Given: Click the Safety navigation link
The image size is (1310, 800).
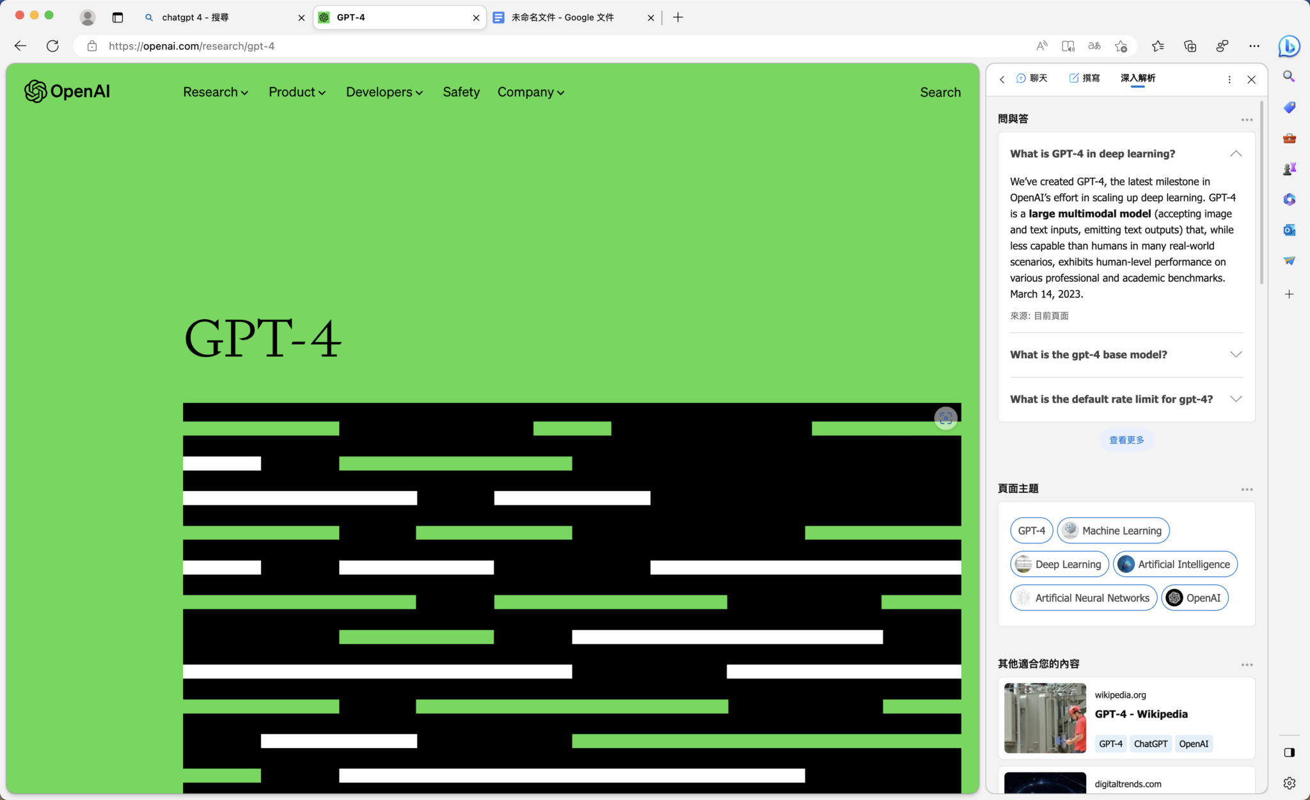Looking at the screenshot, I should click(461, 92).
